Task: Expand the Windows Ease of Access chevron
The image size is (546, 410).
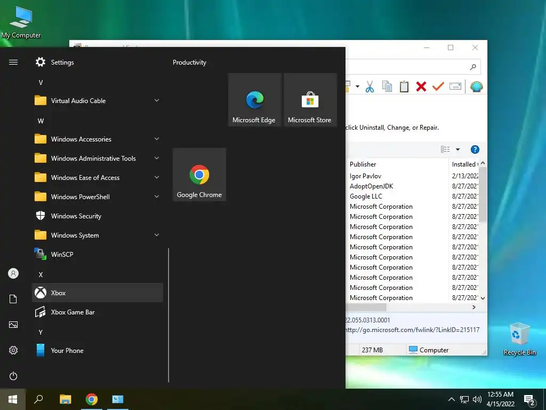Action: point(157,177)
